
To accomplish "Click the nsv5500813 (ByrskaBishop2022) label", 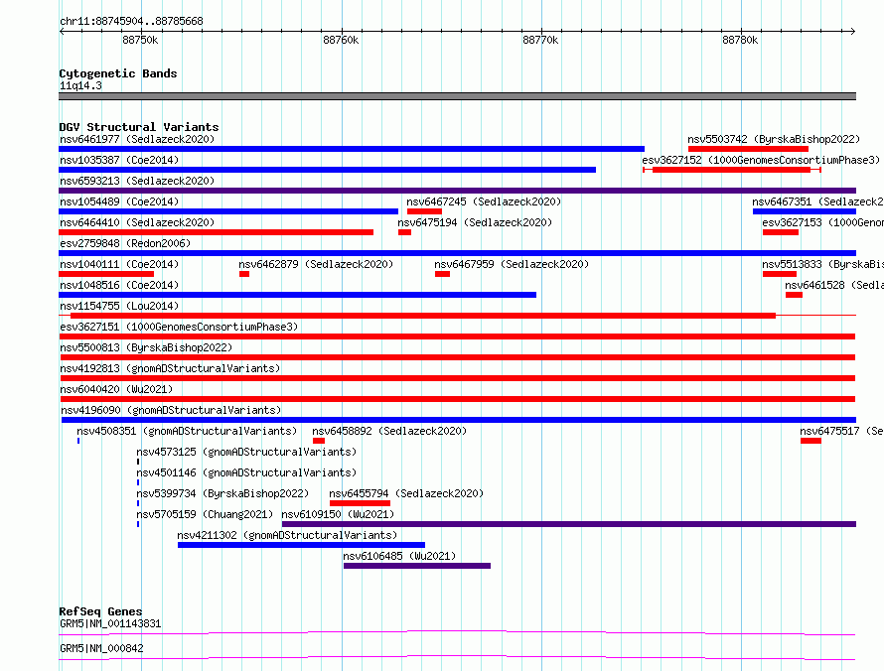I will (x=146, y=347).
